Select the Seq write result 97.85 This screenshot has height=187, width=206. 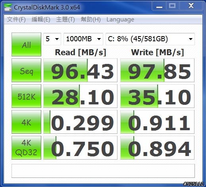coord(157,70)
